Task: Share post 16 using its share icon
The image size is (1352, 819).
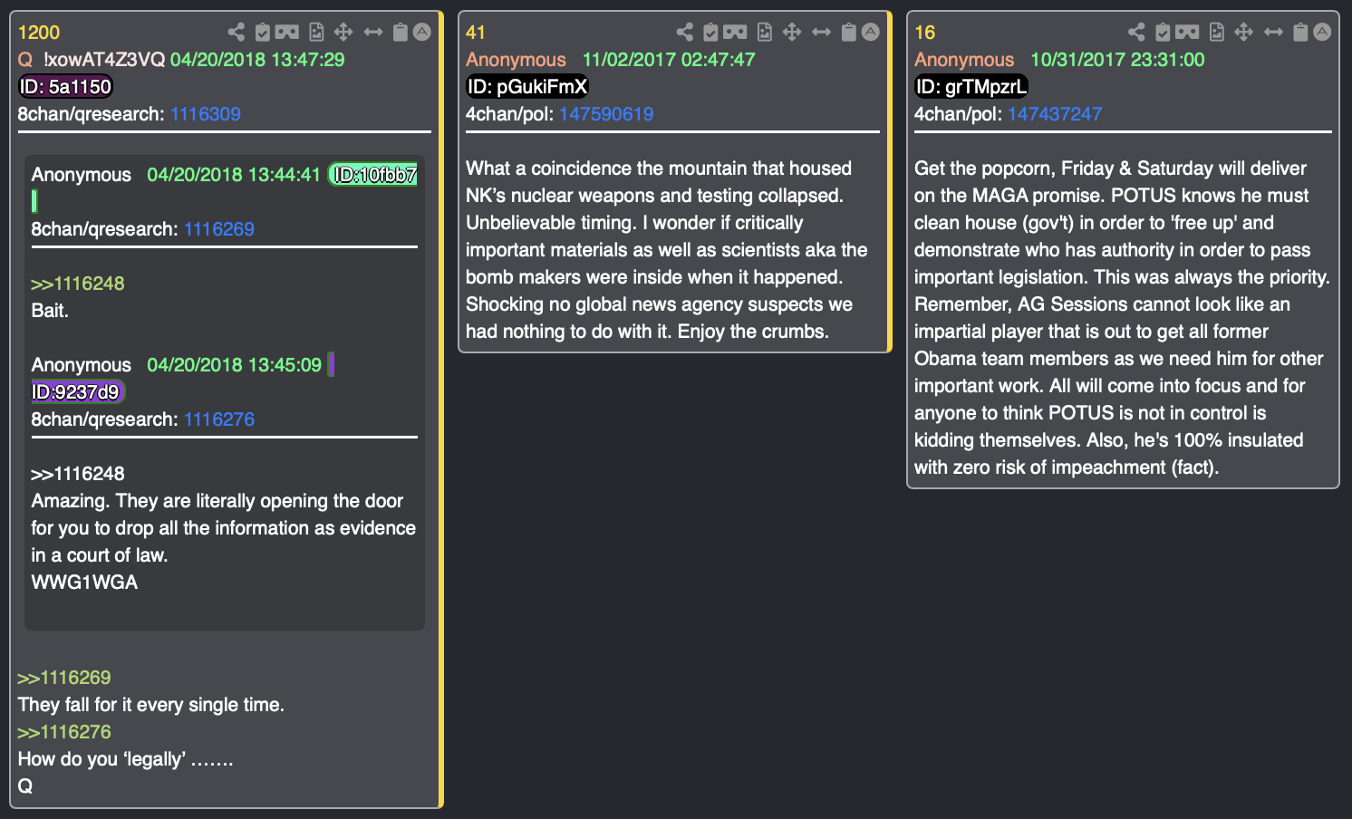Action: coord(1136,33)
